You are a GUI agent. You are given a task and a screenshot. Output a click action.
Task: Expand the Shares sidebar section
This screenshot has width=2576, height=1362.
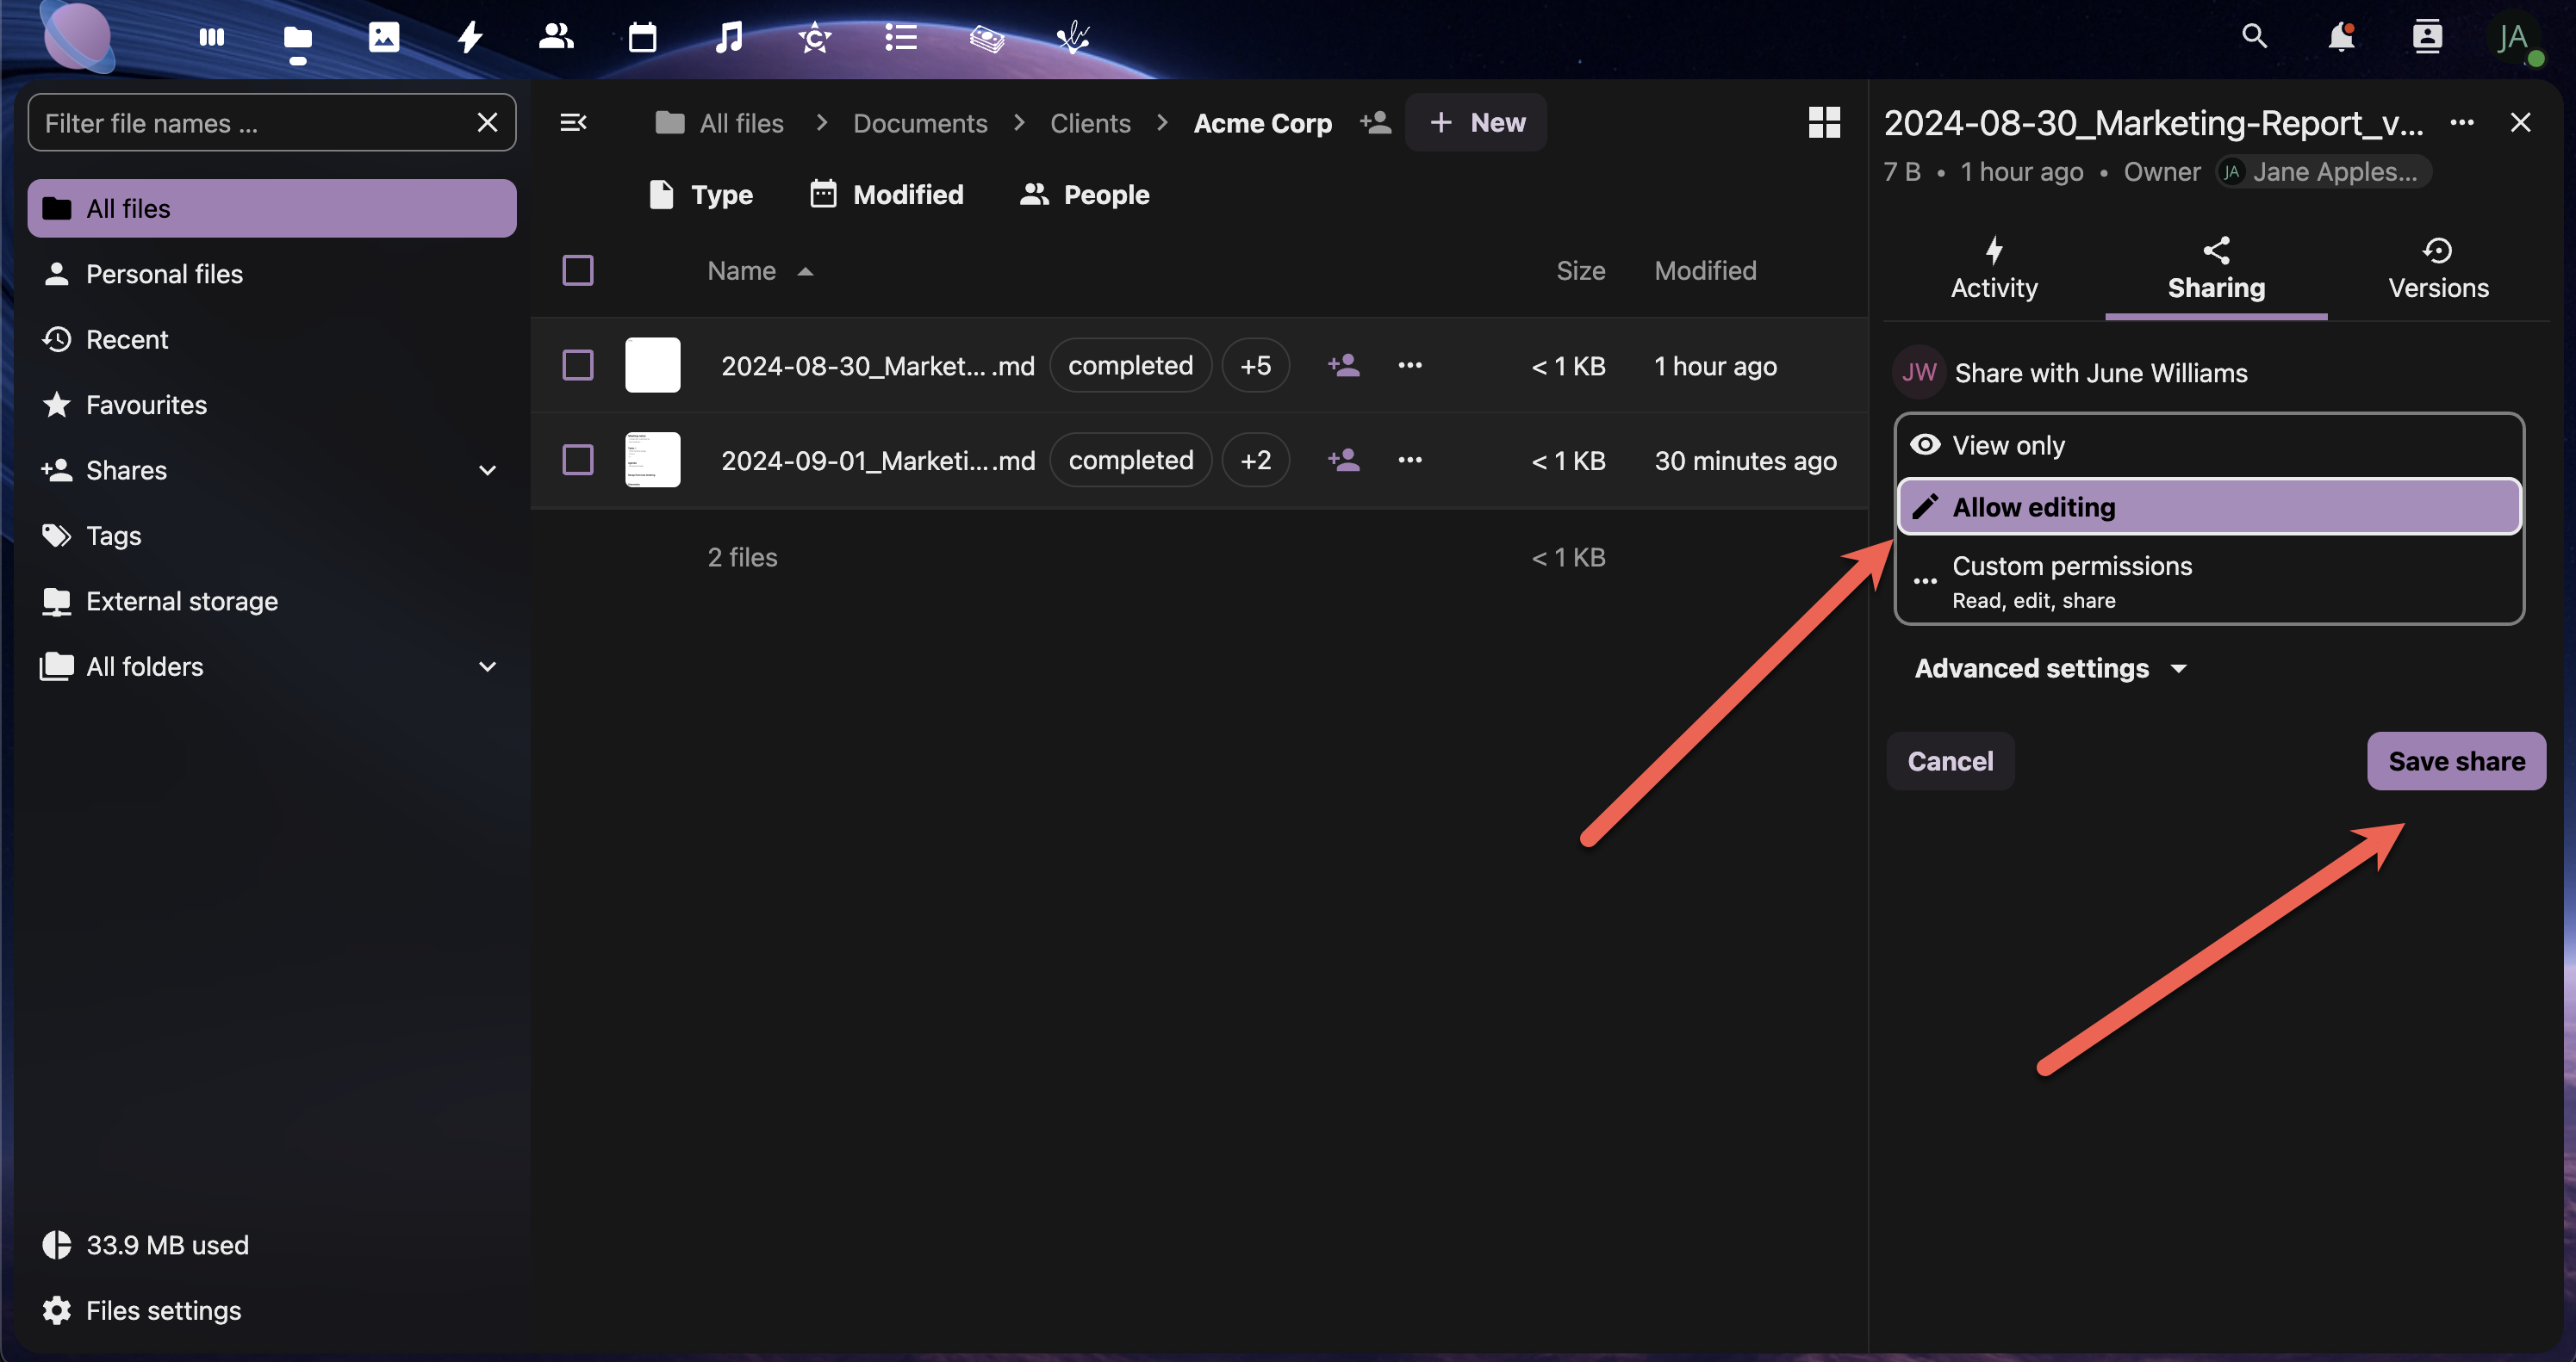tap(487, 471)
